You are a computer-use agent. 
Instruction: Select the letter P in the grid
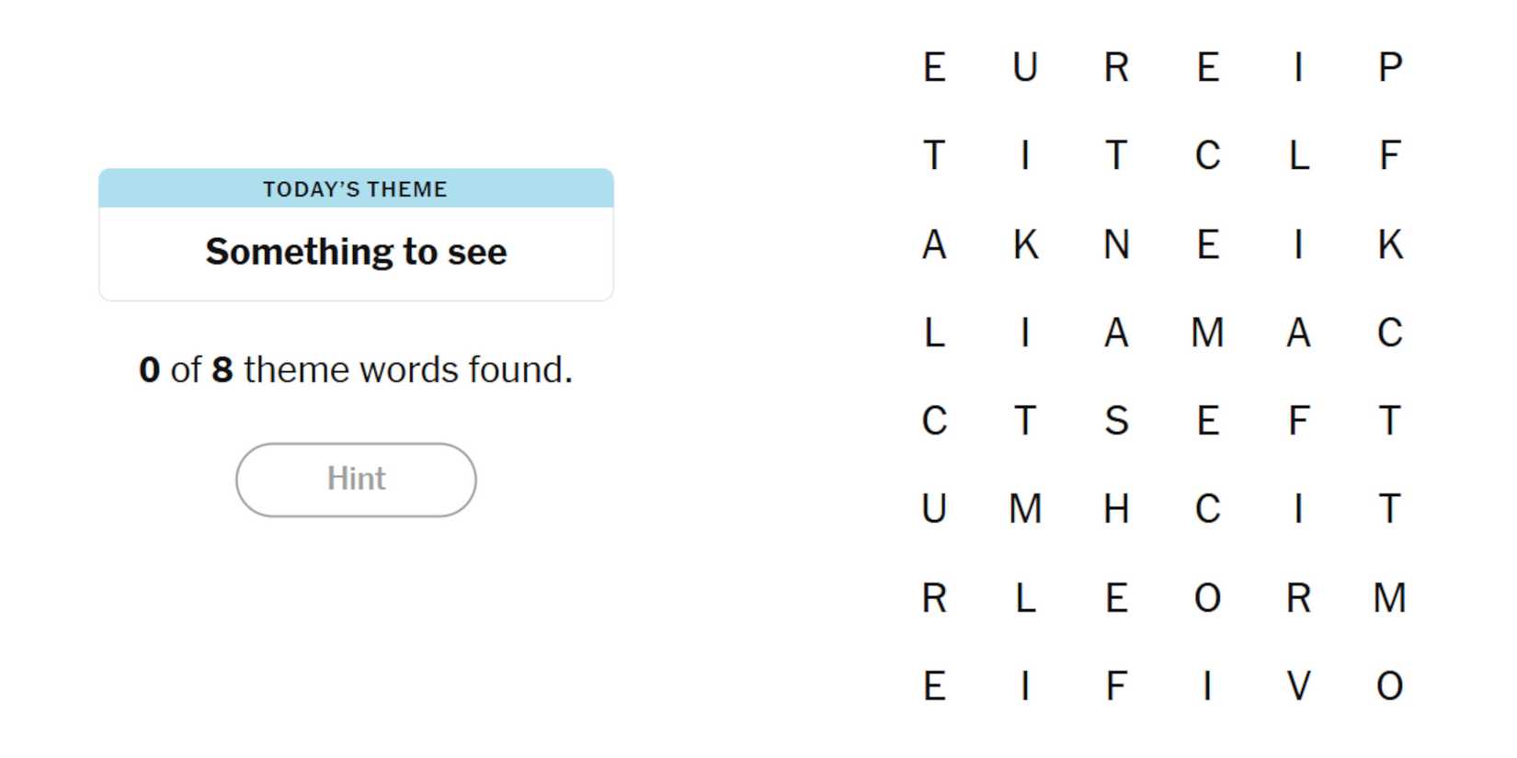point(1389,67)
